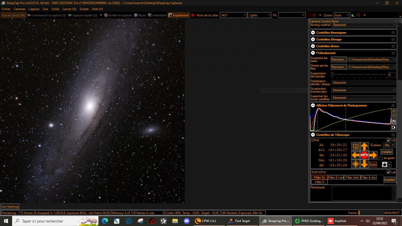Click the red icon next to Empilement
402x226 pixels.
tap(193, 15)
